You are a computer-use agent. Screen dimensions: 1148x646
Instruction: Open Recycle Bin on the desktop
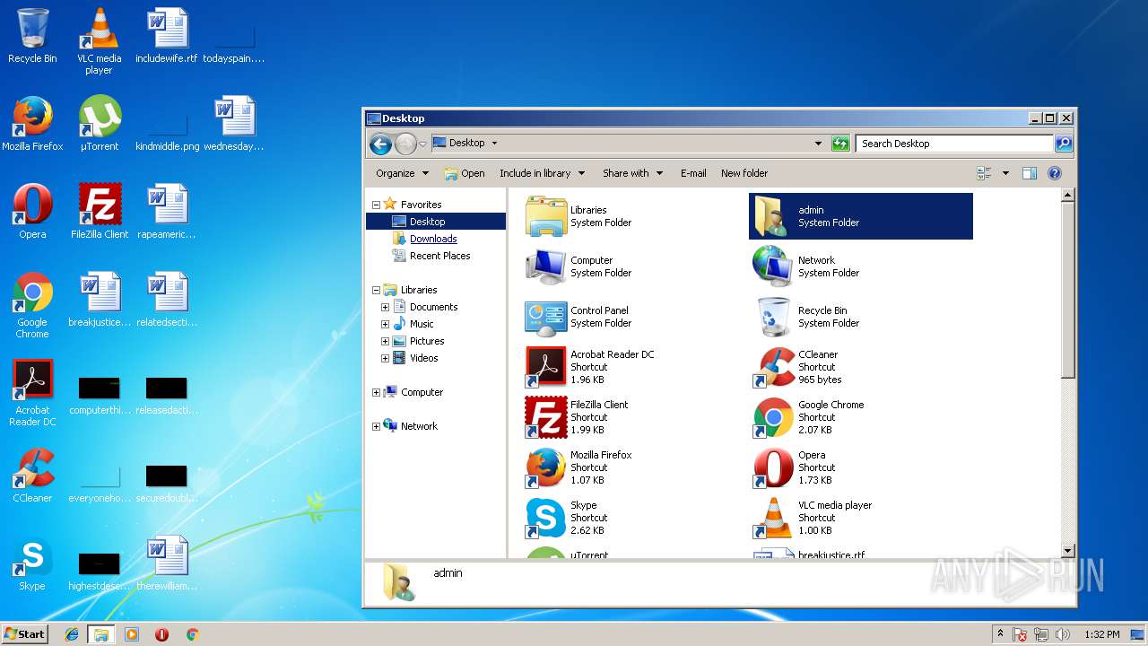32,36
